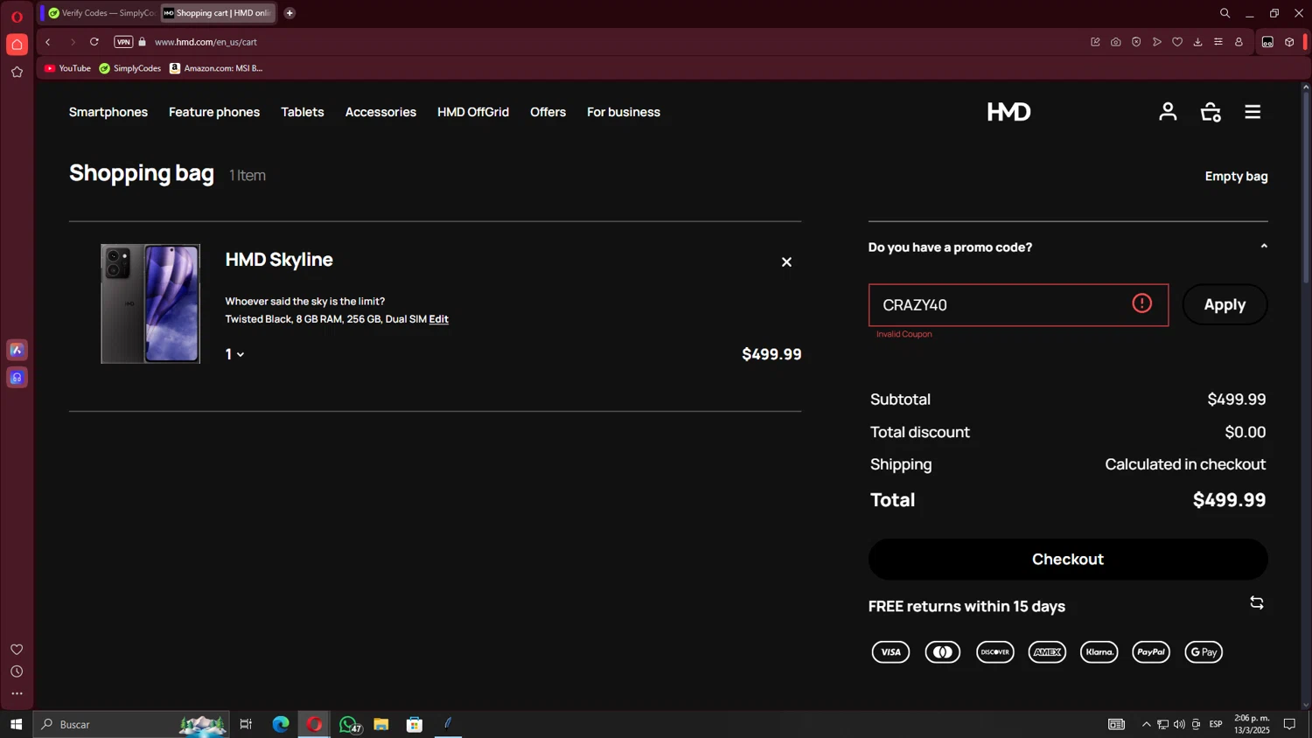Screen dimensions: 1312x738
Task: Click the invalid coupon warning icon
Action: click(x=1141, y=303)
